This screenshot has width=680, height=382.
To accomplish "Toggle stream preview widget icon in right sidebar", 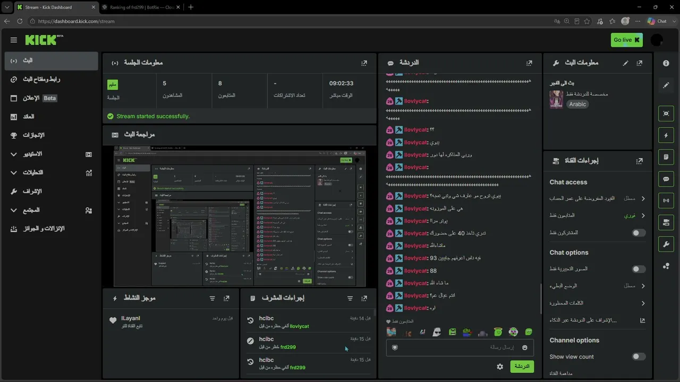I will (x=666, y=114).
